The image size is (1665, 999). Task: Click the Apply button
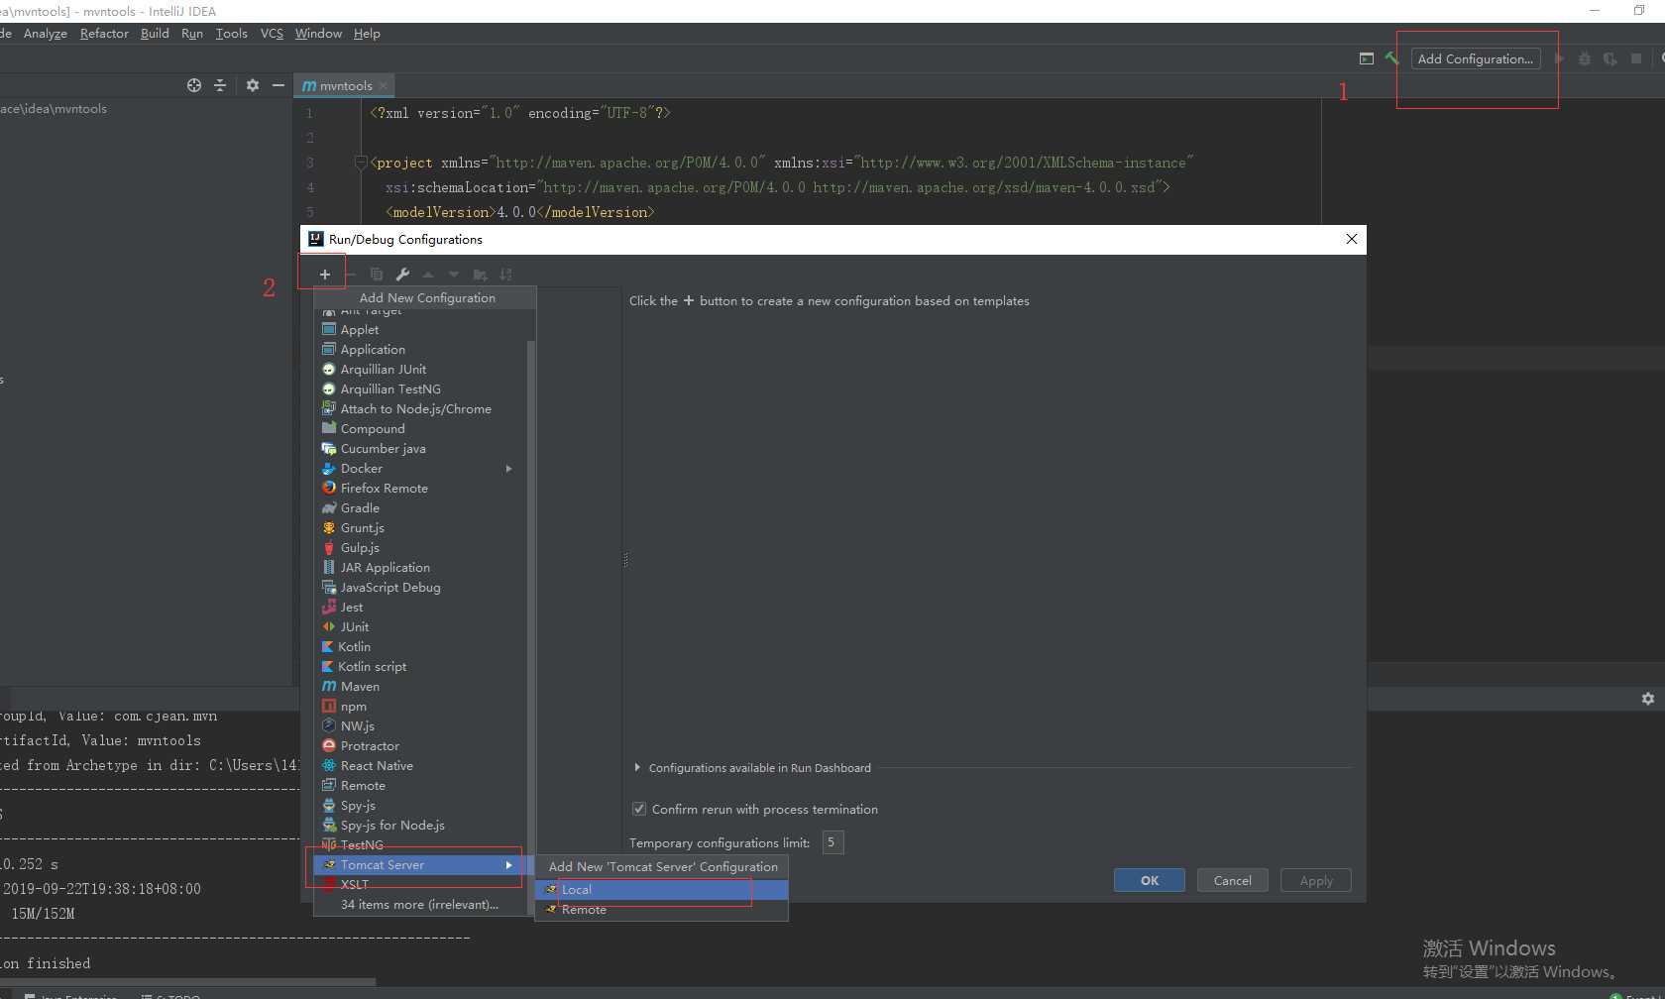coord(1316,880)
